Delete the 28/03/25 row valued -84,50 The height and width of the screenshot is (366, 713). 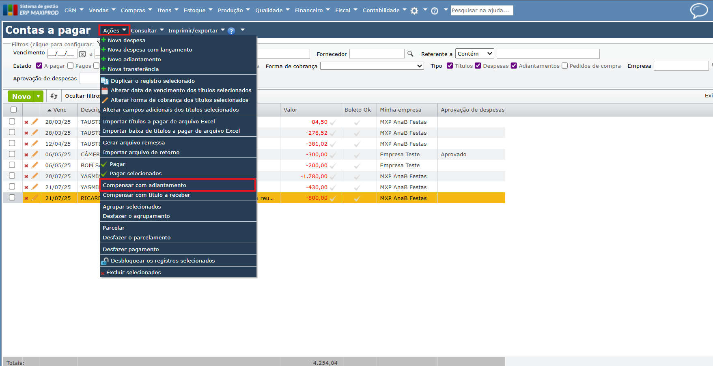(26, 122)
